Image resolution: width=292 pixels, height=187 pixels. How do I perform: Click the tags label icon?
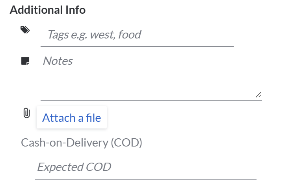25,30
